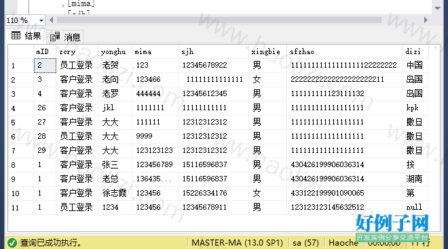
Task: Click 查询已成功执行 status message
Action: point(51,243)
